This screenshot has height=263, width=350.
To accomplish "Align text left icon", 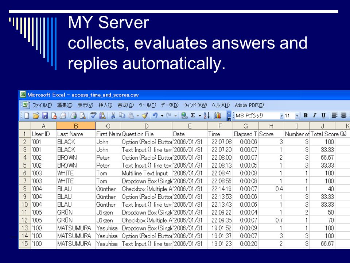I will [x=334, y=115].
